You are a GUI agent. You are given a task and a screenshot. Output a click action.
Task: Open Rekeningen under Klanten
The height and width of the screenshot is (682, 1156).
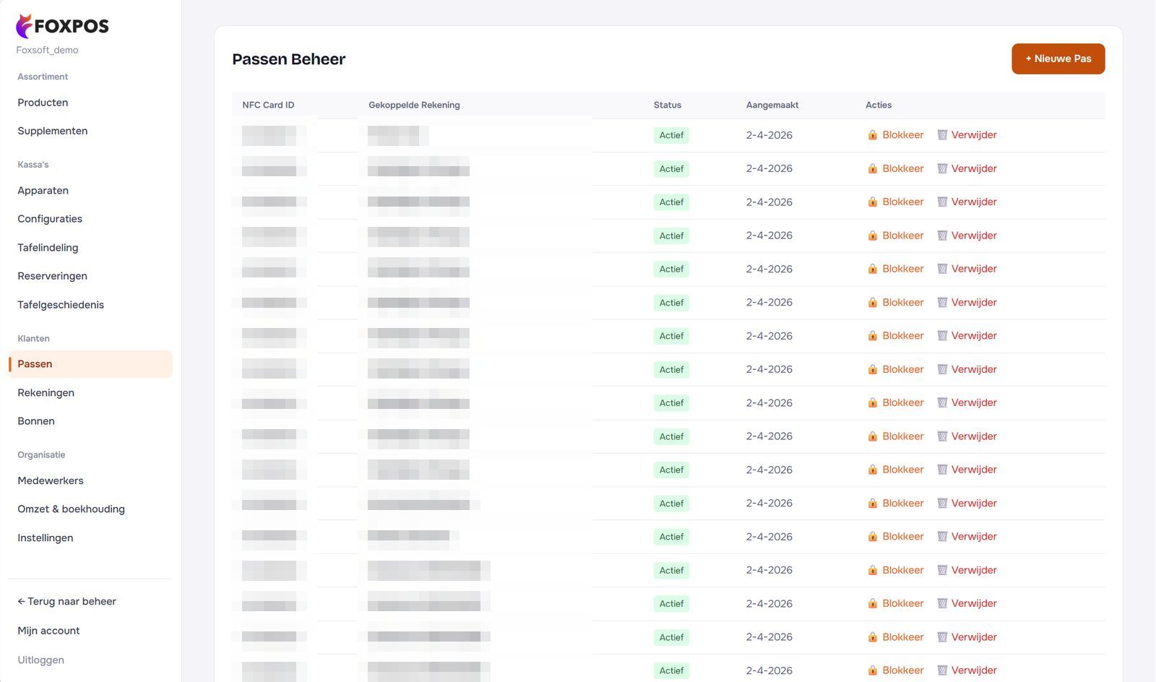tap(46, 393)
